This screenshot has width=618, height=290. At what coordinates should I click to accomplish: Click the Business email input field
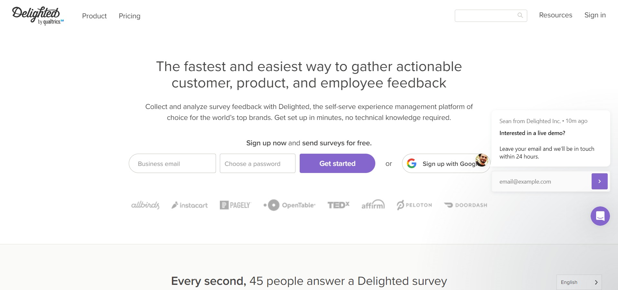172,163
